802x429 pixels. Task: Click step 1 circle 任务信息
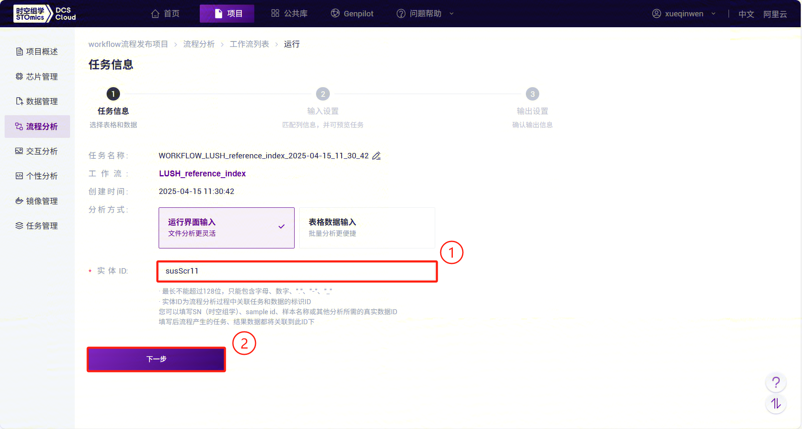click(113, 94)
